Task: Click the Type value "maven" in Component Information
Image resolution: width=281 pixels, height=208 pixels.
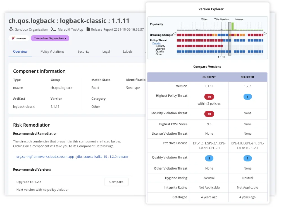Action: (x=18, y=88)
